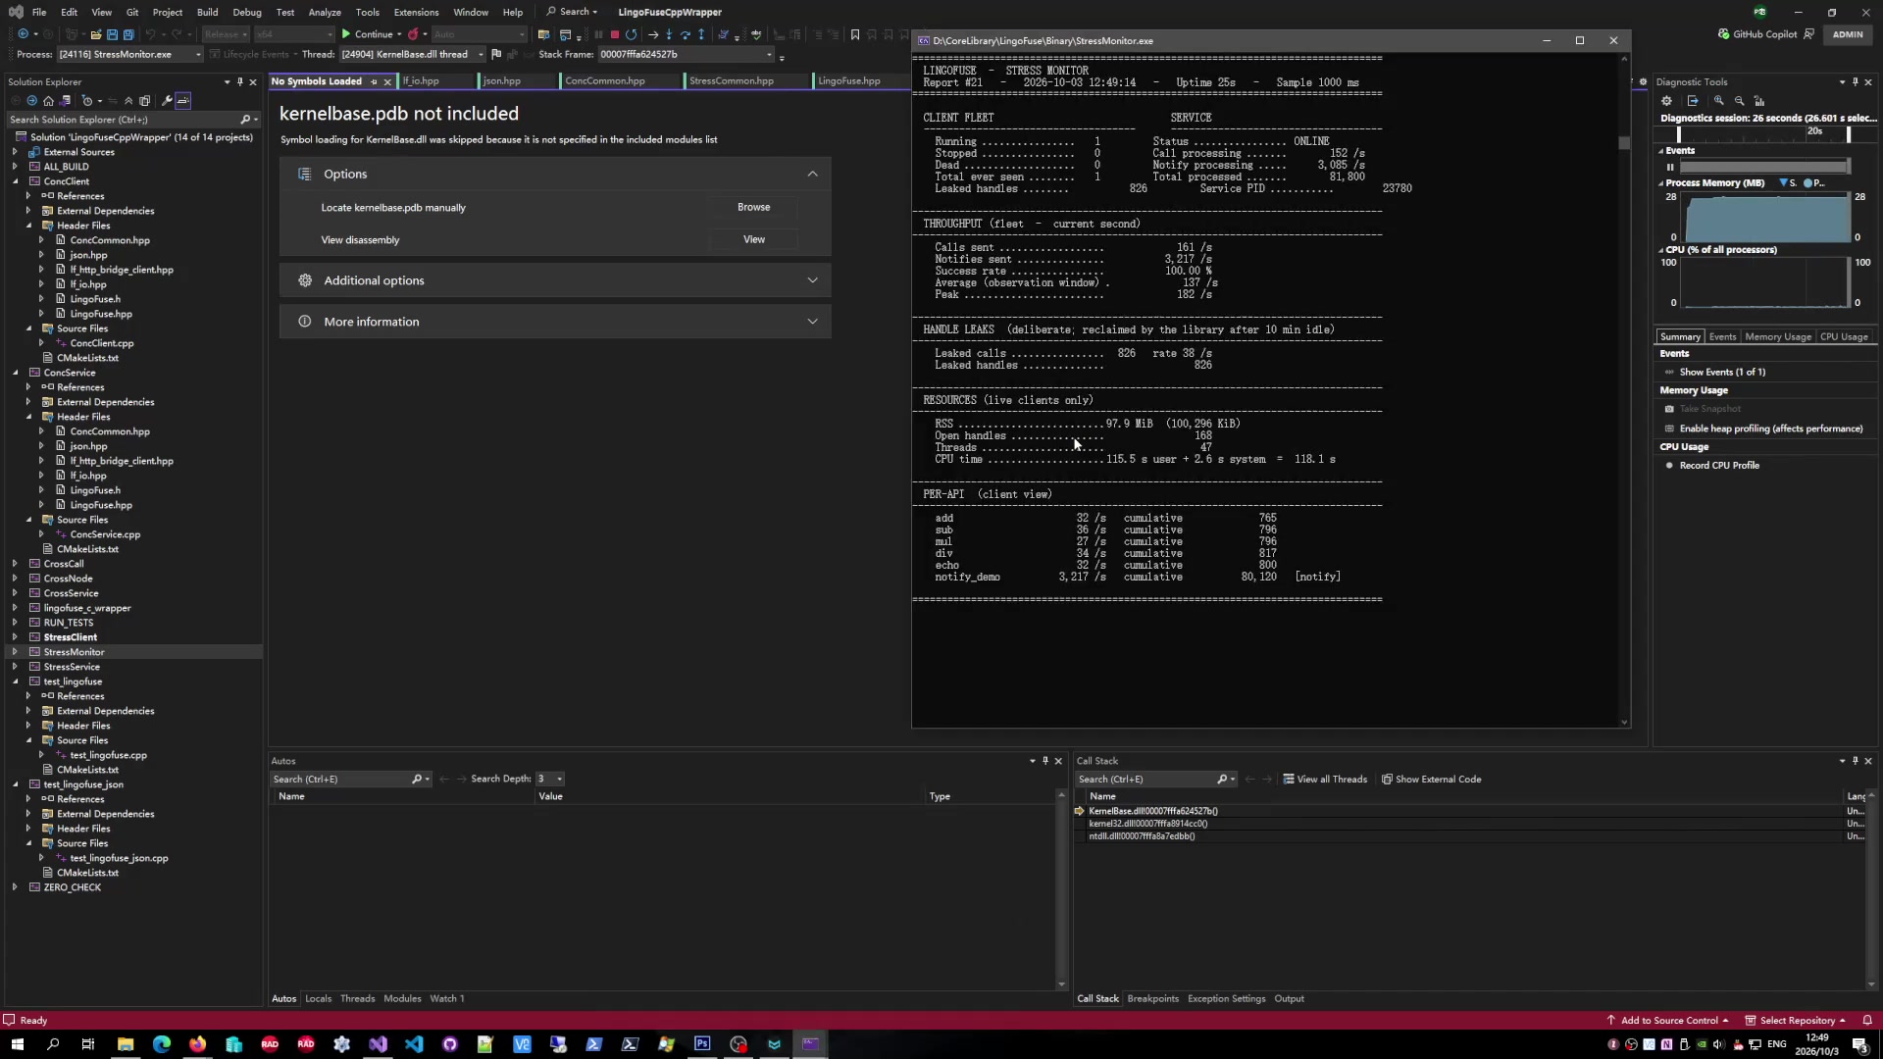The width and height of the screenshot is (1883, 1059).
Task: Click the Continue debugging button
Action: [368, 34]
